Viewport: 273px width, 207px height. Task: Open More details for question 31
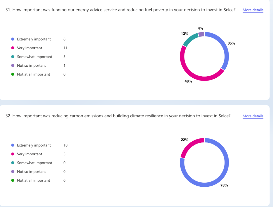tap(252, 10)
